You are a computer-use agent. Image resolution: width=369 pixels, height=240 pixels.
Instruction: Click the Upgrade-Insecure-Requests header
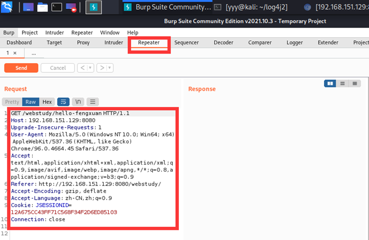pos(56,127)
